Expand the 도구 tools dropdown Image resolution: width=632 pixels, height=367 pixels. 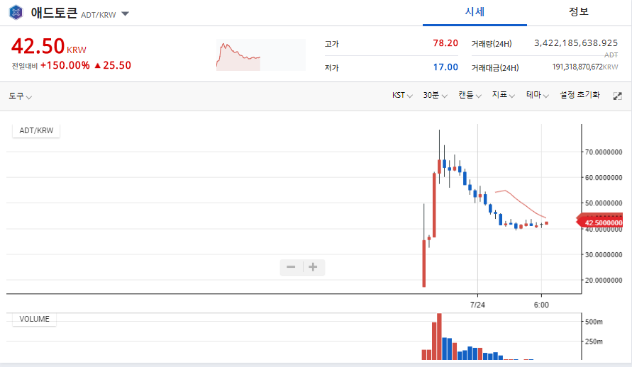tap(20, 96)
